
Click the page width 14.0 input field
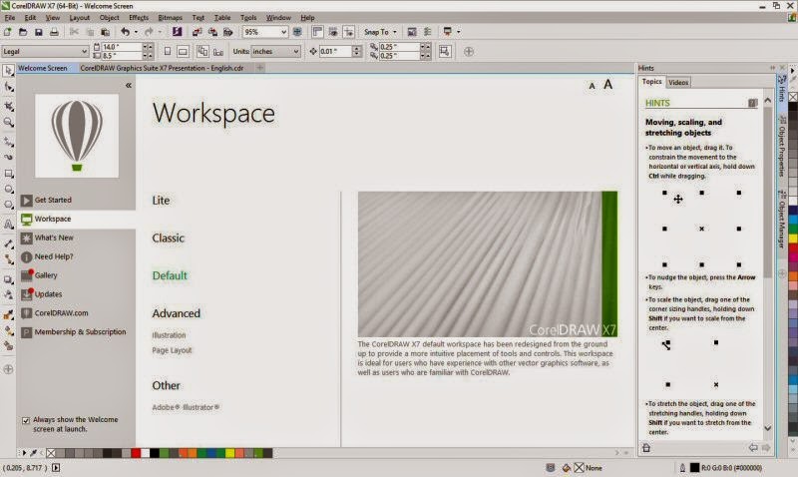point(122,47)
